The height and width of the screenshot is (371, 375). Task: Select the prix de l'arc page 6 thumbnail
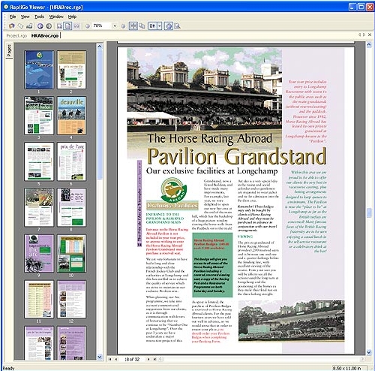point(71,161)
